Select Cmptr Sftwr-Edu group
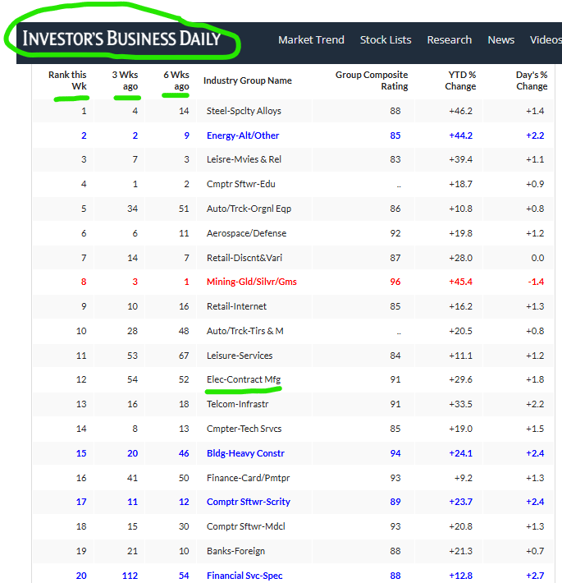 240,184
